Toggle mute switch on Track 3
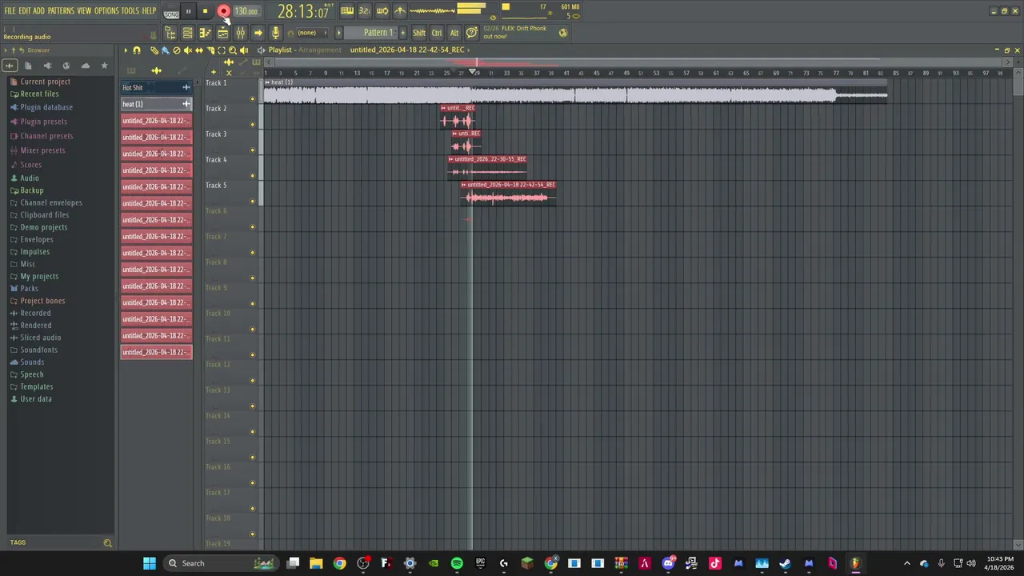 click(253, 150)
